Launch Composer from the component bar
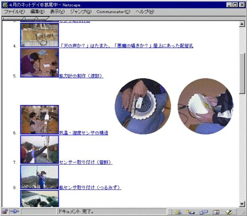 click(229, 212)
